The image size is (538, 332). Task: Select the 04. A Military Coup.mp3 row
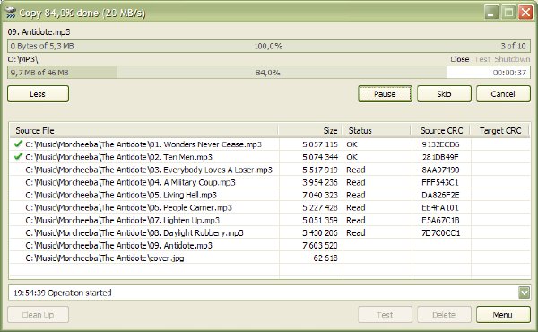(270, 182)
